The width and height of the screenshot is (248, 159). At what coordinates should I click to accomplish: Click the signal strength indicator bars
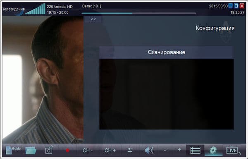click(35, 9)
